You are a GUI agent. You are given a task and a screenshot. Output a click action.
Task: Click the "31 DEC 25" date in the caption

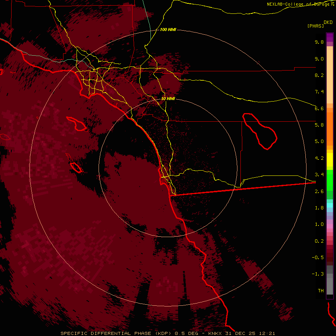tap(241, 333)
